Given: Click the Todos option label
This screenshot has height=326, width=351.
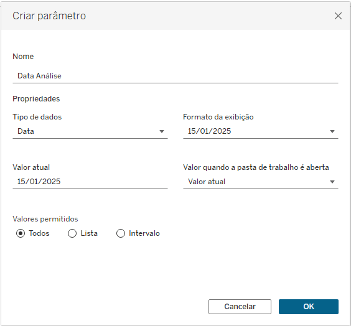Looking at the screenshot, I should pyautogui.click(x=39, y=233).
